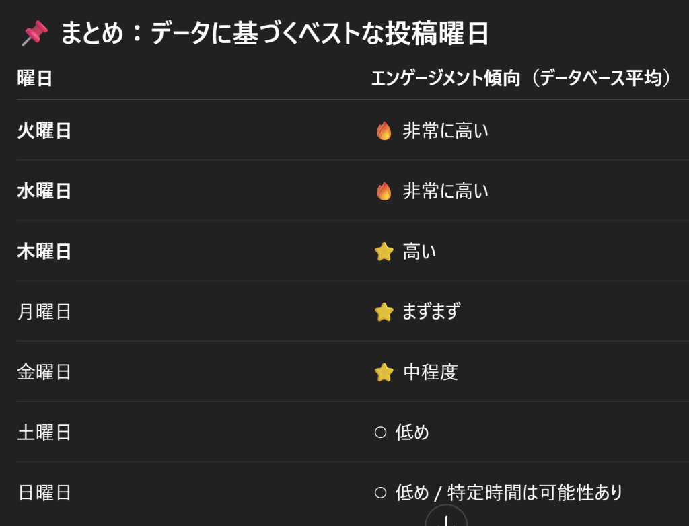Click the star icon beside 高い
The height and width of the screenshot is (526, 689).
384,252
